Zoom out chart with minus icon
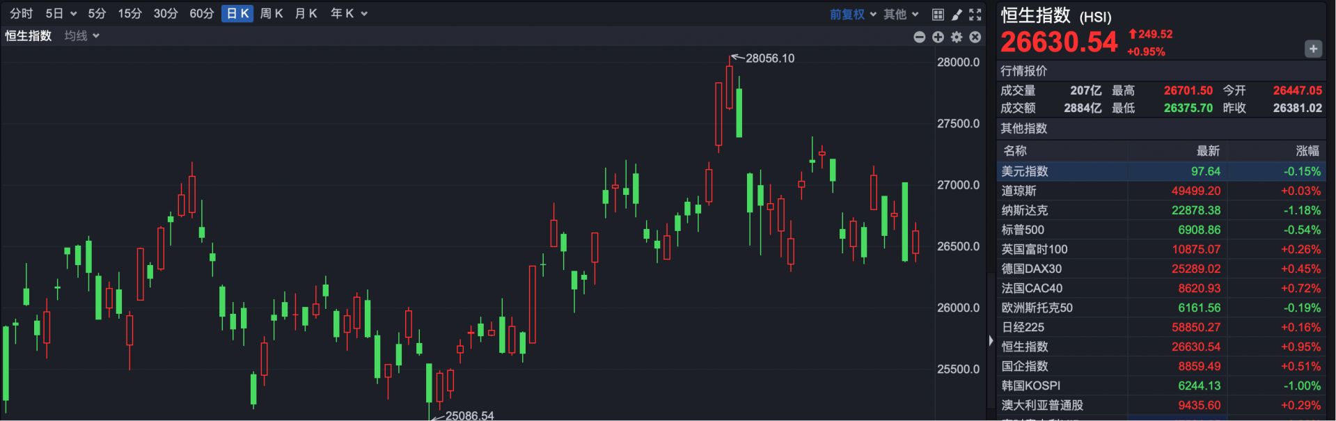The width and height of the screenshot is (1336, 421). click(920, 37)
